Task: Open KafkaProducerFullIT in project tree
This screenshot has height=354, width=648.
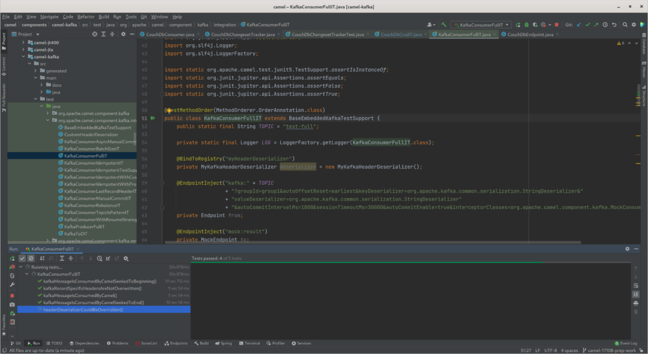Action: point(84,227)
